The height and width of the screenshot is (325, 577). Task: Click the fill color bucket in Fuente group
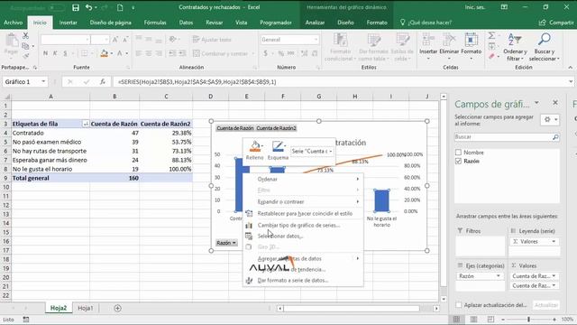pos(105,53)
